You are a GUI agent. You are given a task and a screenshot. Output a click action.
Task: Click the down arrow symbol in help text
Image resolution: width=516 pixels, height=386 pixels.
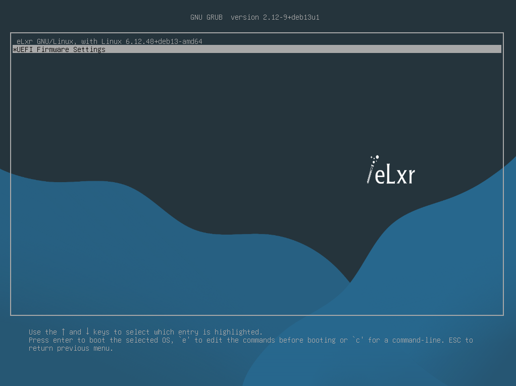87,332
